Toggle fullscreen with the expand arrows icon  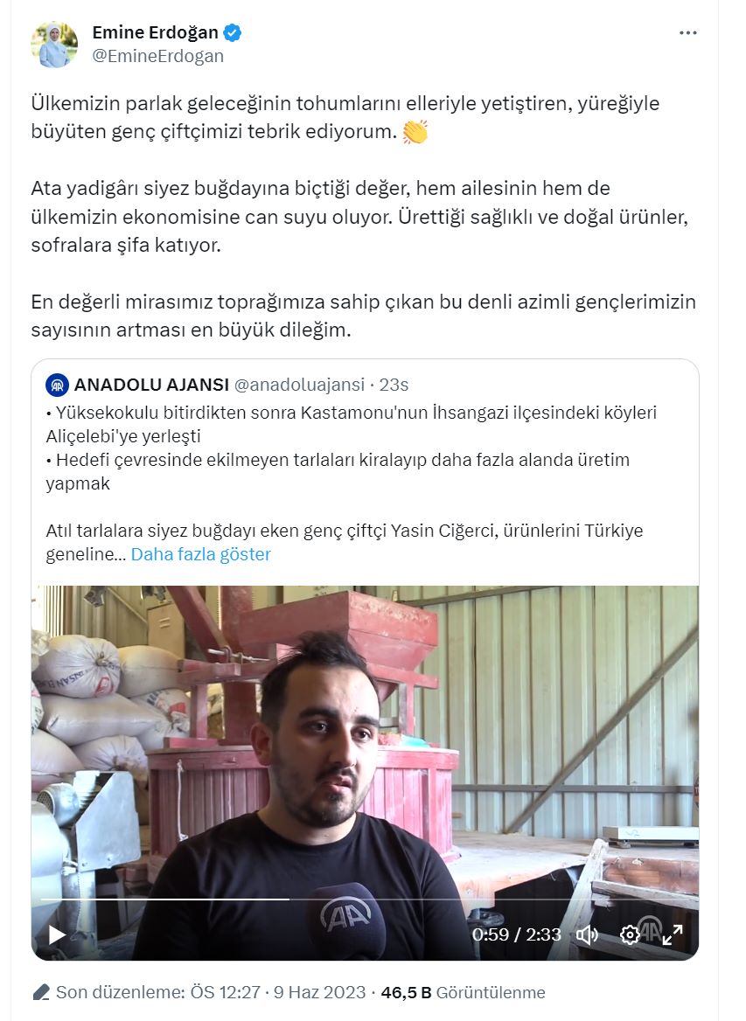point(673,935)
